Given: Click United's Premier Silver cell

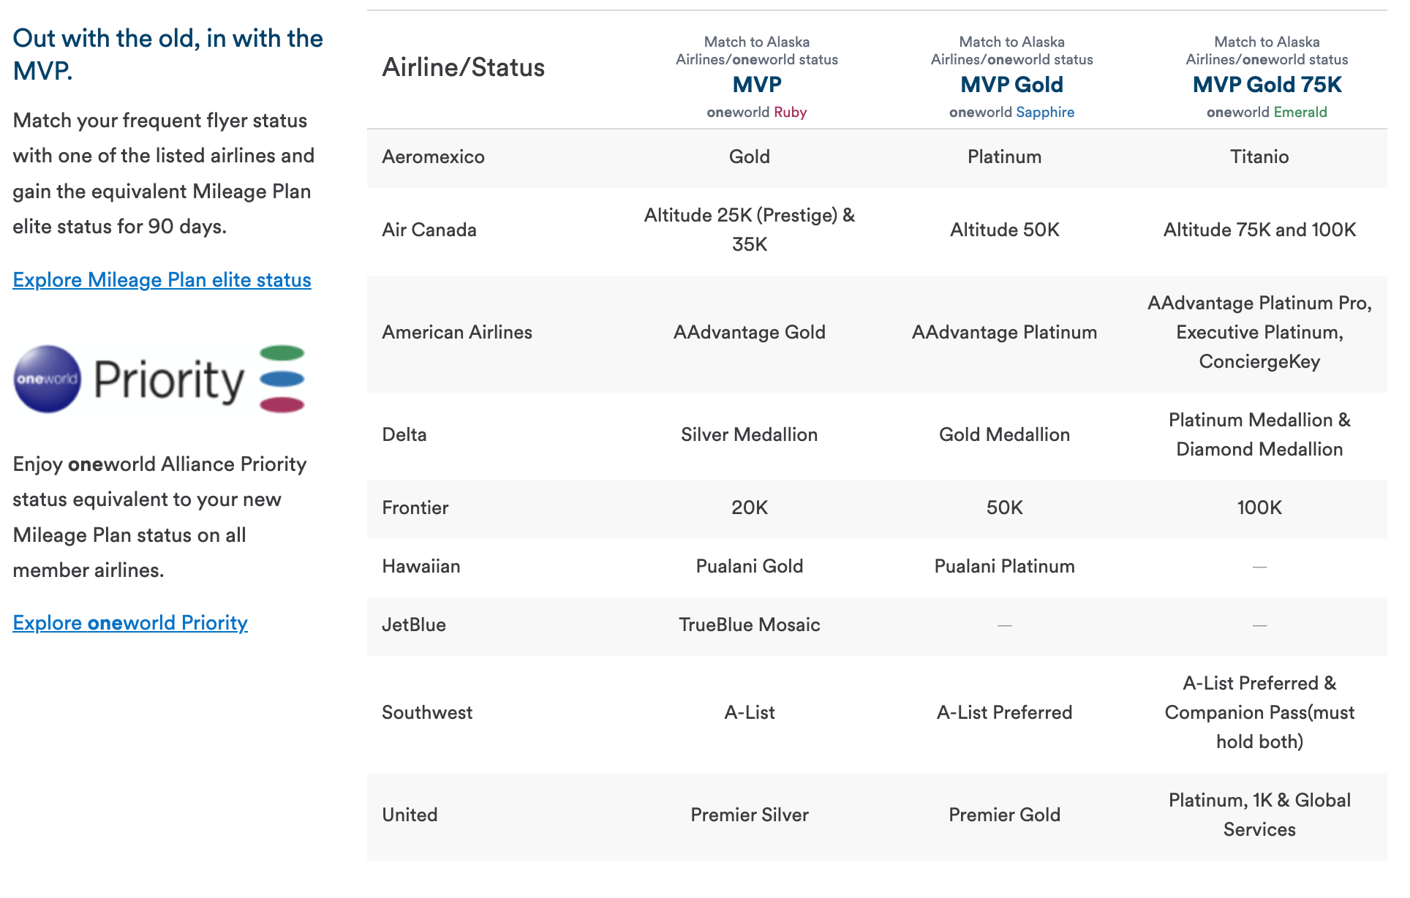Looking at the screenshot, I should (749, 815).
